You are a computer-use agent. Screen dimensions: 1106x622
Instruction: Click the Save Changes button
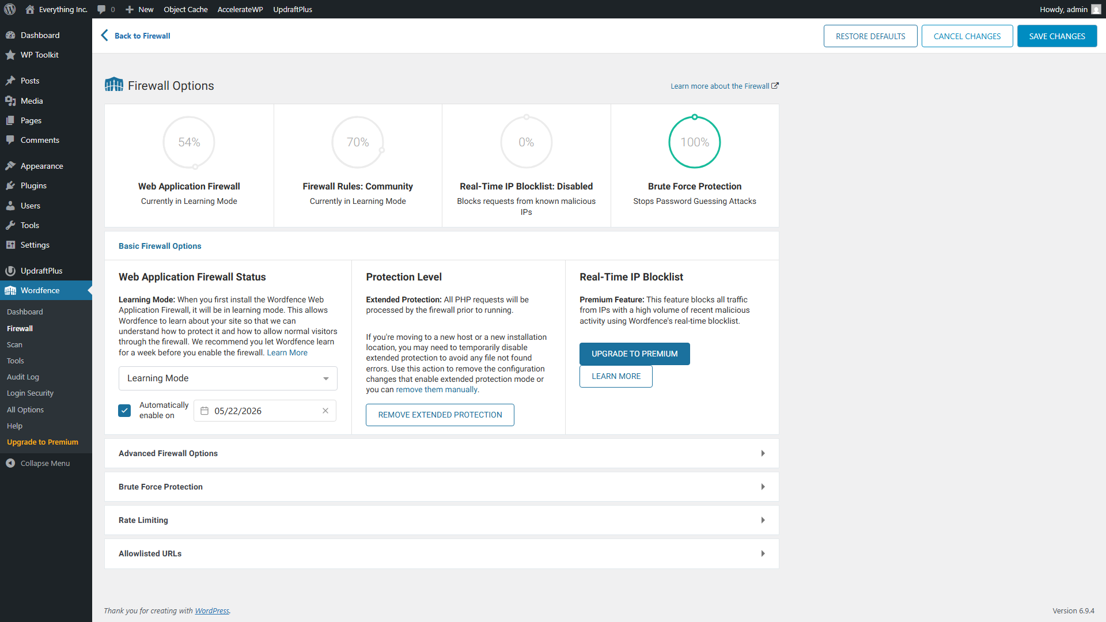(1057, 36)
